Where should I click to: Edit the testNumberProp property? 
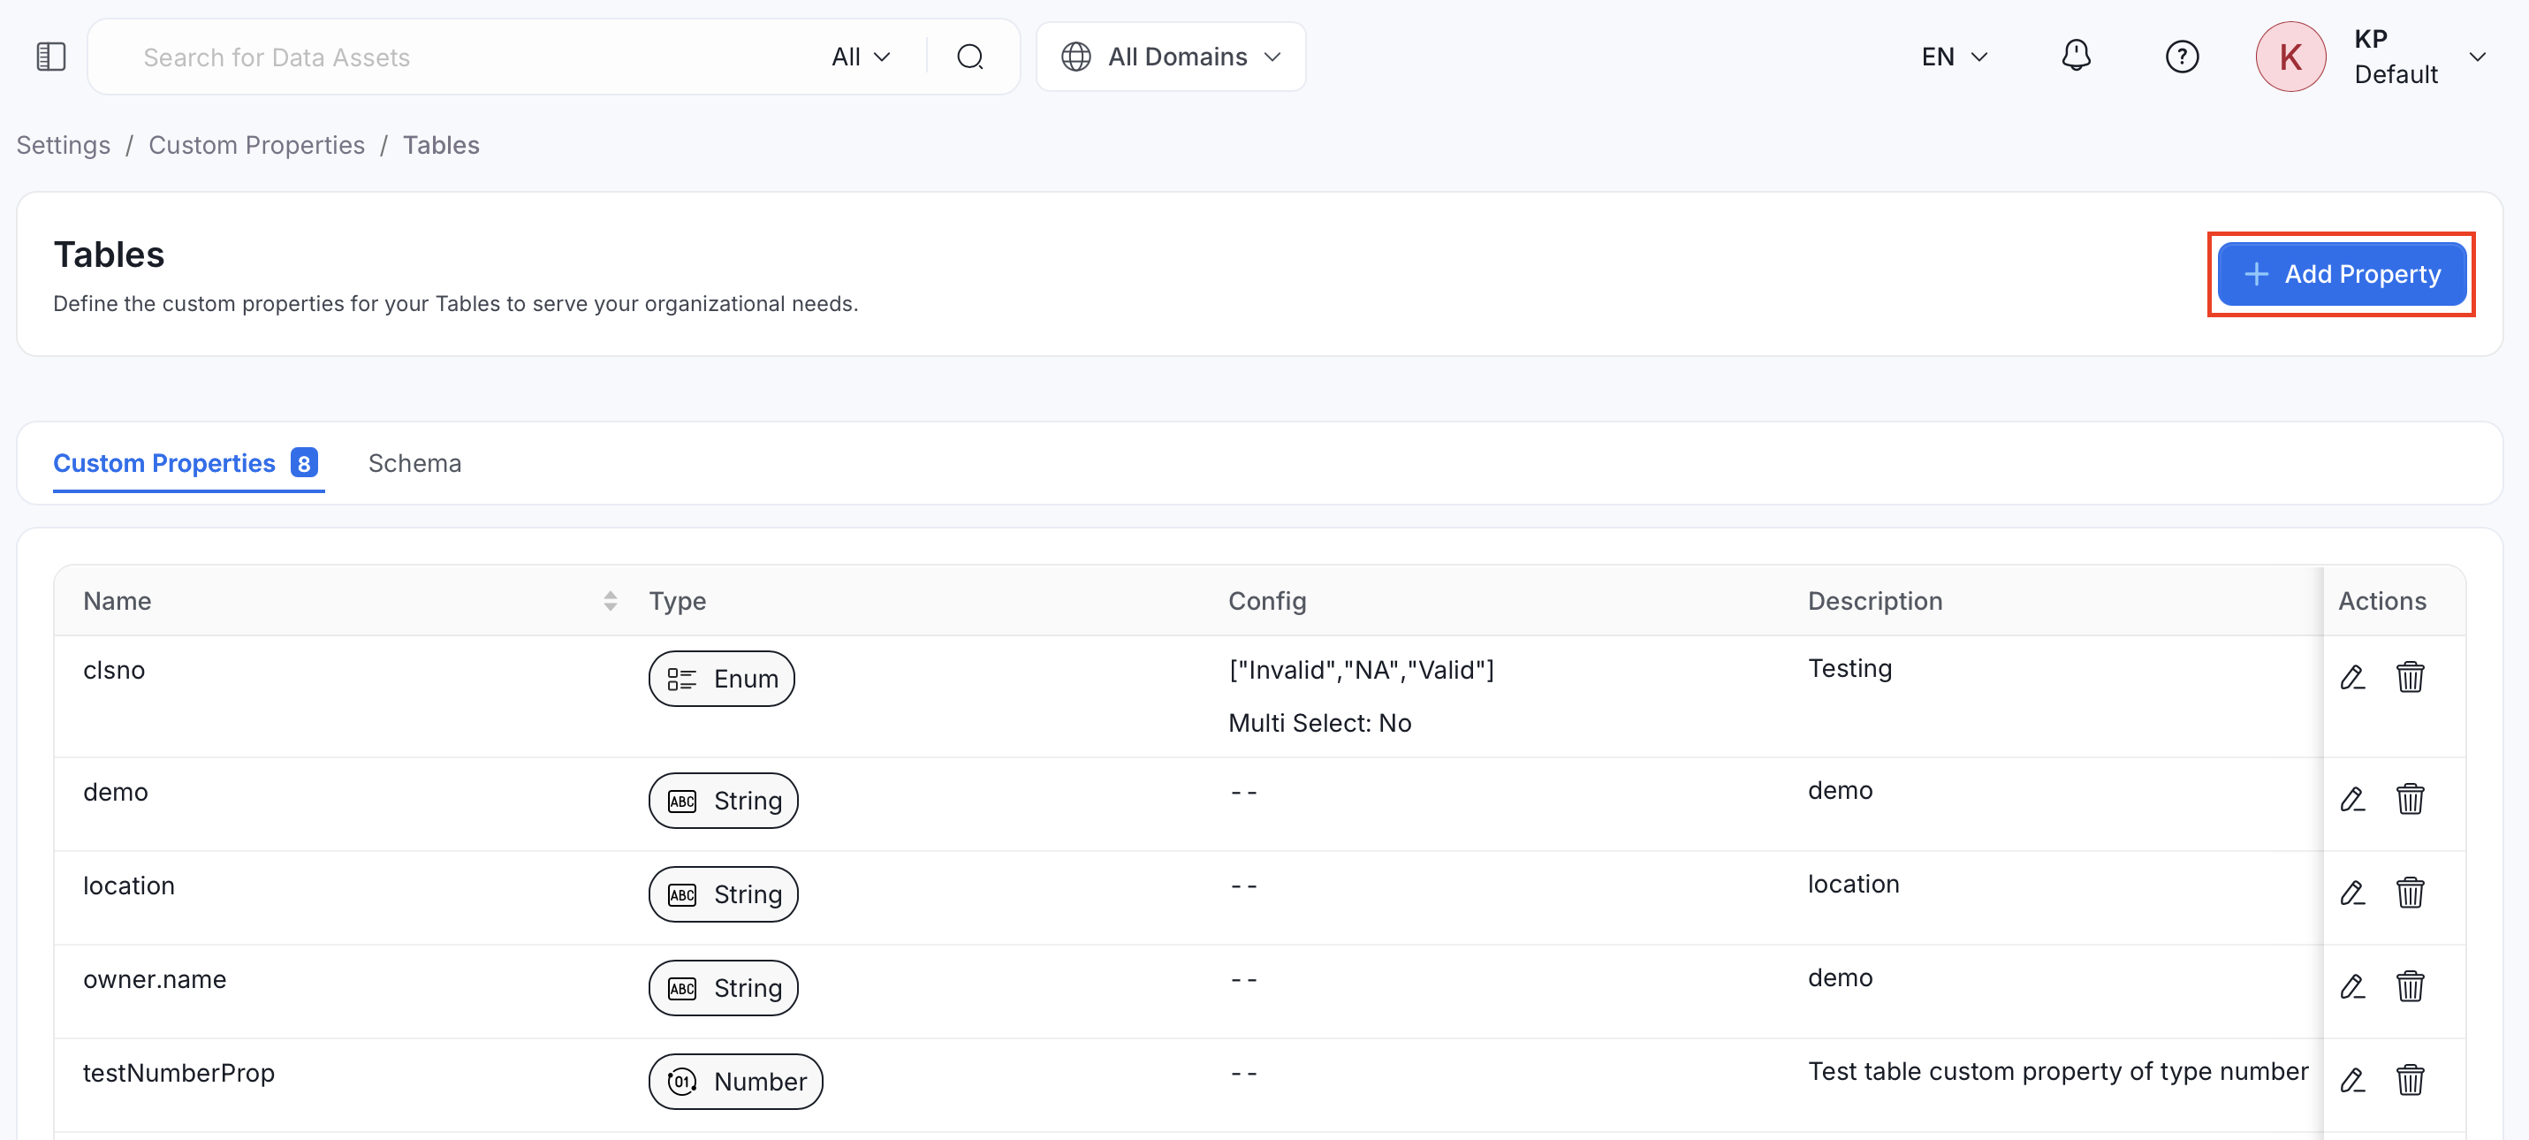click(2352, 1080)
